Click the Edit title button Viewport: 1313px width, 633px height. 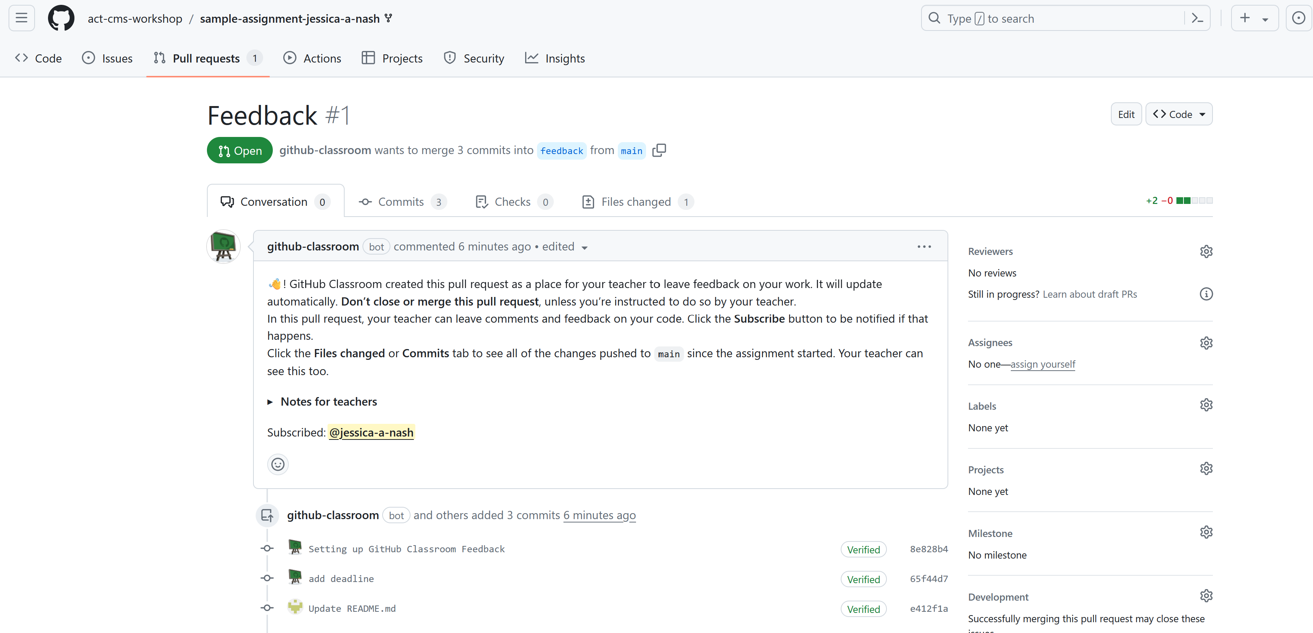(1126, 114)
